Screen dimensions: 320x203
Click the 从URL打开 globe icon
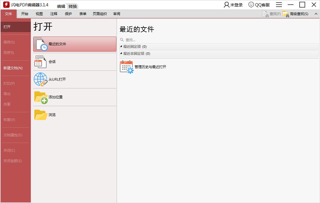[x=41, y=79]
